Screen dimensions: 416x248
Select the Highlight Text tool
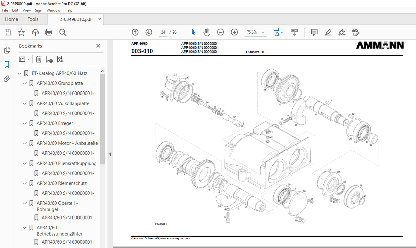[x=328, y=32]
